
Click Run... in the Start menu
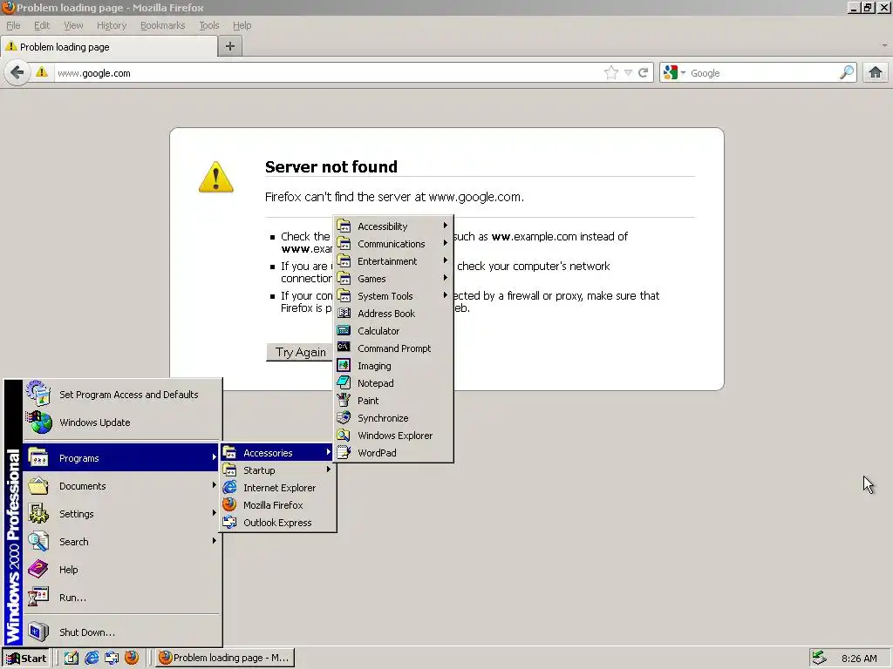click(x=121, y=598)
